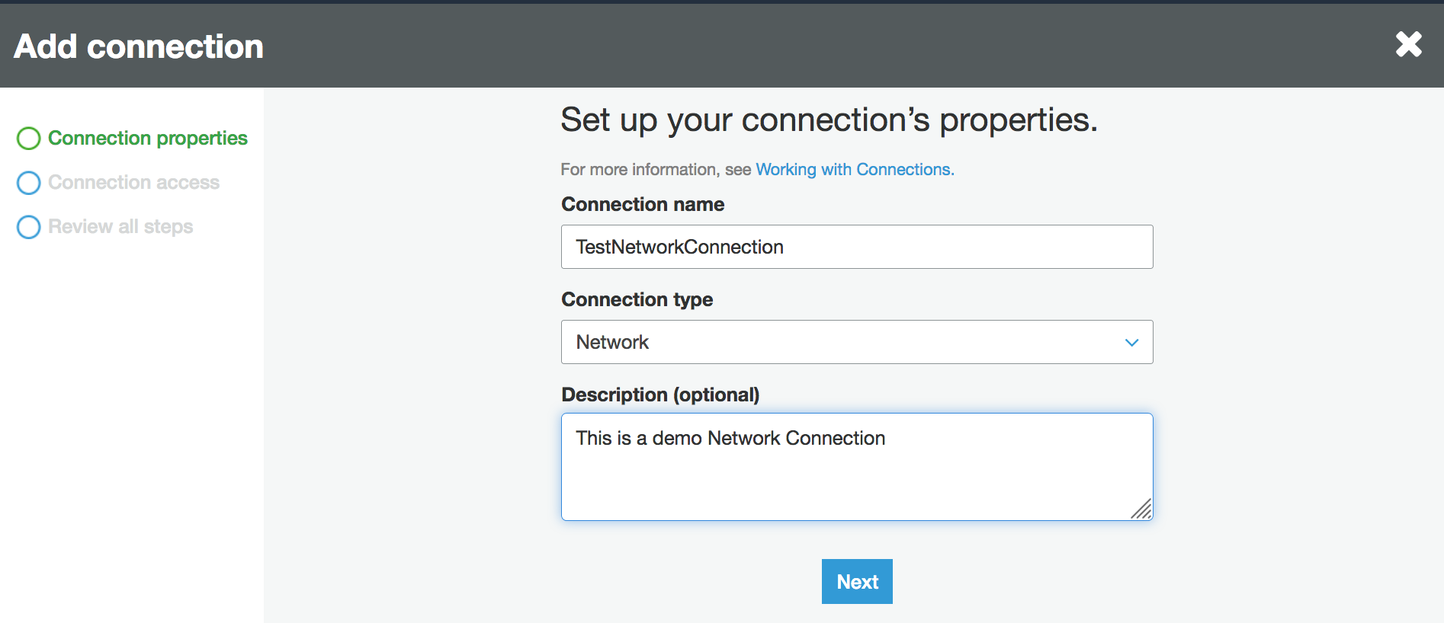Switch to the Connection access step
1444x623 pixels.
coord(133,182)
